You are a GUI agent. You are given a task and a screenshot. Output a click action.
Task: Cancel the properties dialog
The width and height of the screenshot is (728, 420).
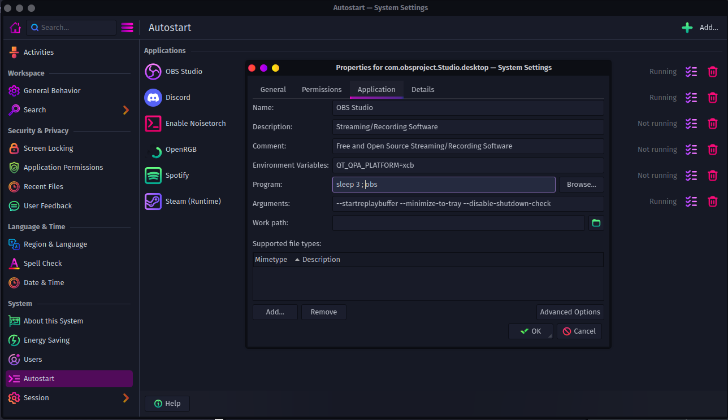click(x=579, y=331)
